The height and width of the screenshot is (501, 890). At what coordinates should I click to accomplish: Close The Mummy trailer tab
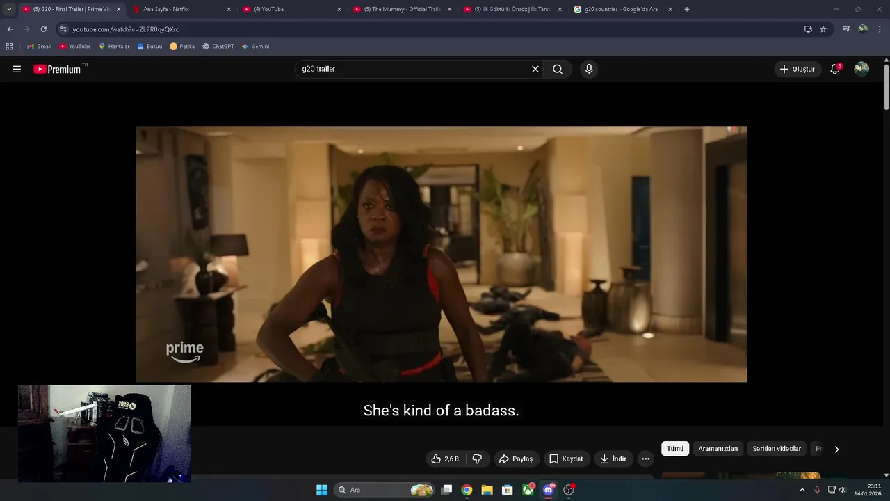[449, 9]
